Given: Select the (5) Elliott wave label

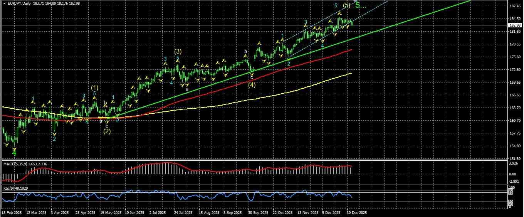Looking at the screenshot, I should [x=346, y=5].
